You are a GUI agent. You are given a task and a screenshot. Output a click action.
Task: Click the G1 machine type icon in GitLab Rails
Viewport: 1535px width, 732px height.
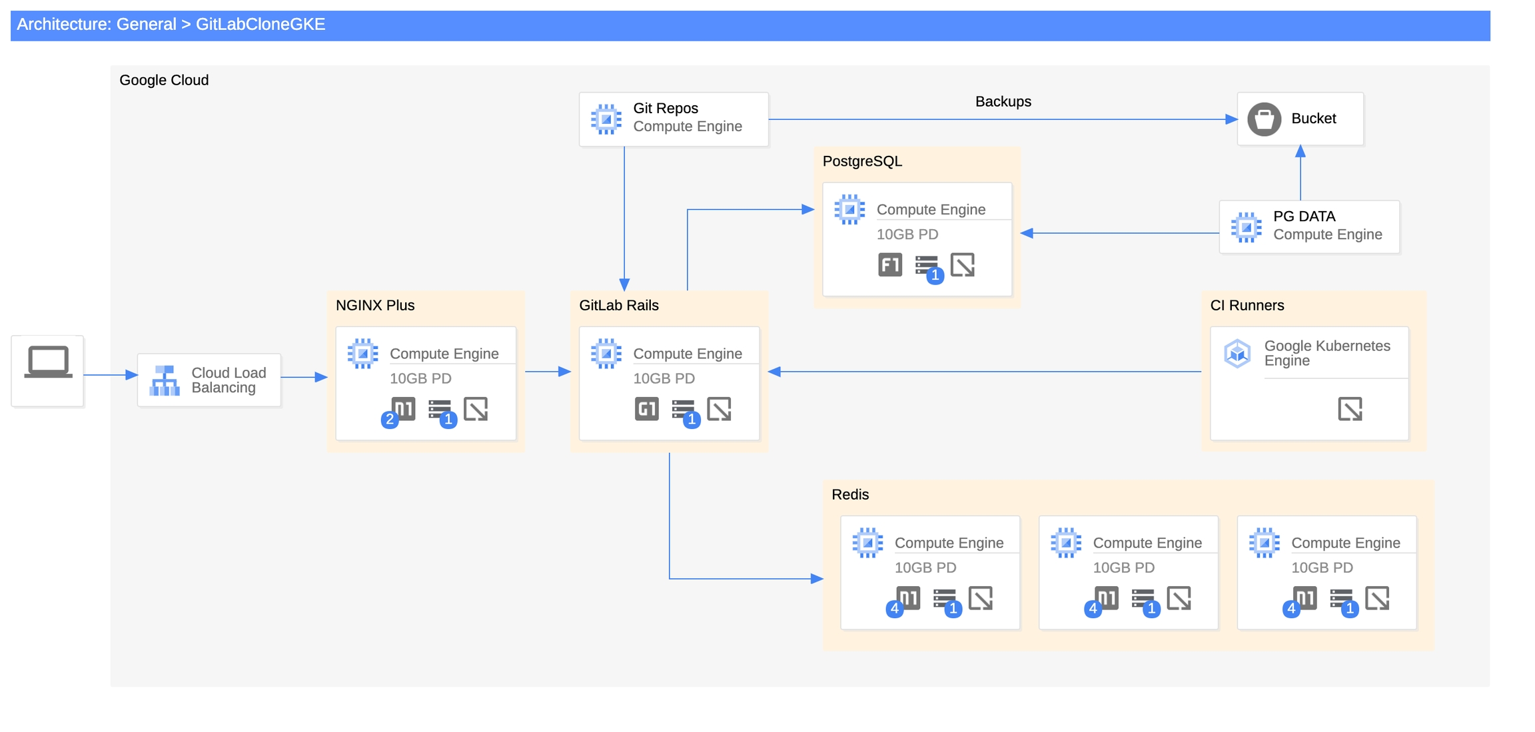click(x=647, y=408)
